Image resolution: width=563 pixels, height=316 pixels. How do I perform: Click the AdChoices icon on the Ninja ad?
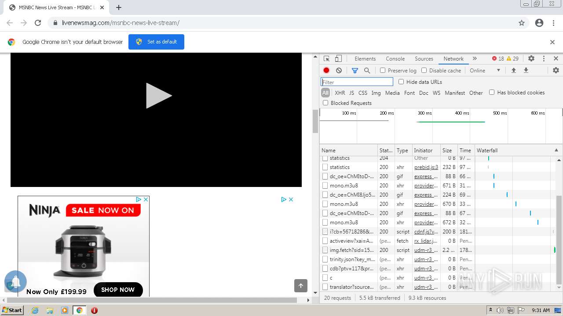(138, 199)
